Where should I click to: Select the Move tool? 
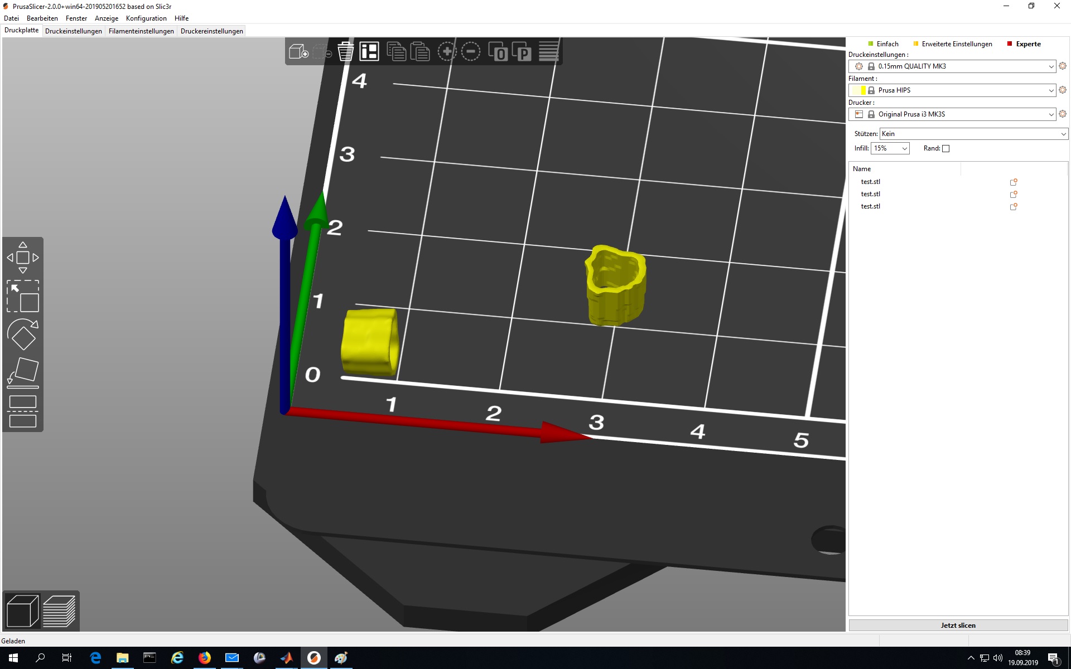tap(23, 258)
